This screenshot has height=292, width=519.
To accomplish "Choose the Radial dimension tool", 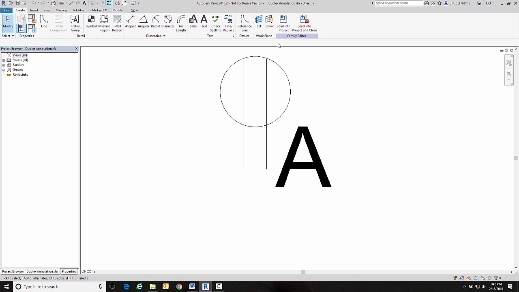I will (x=155, y=22).
